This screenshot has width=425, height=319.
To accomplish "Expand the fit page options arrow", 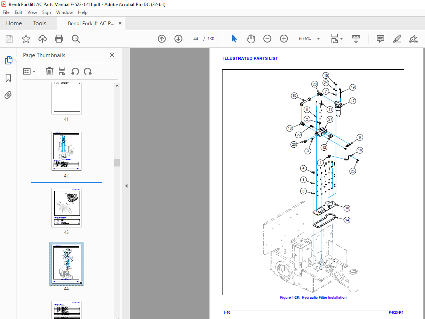I will coord(342,39).
